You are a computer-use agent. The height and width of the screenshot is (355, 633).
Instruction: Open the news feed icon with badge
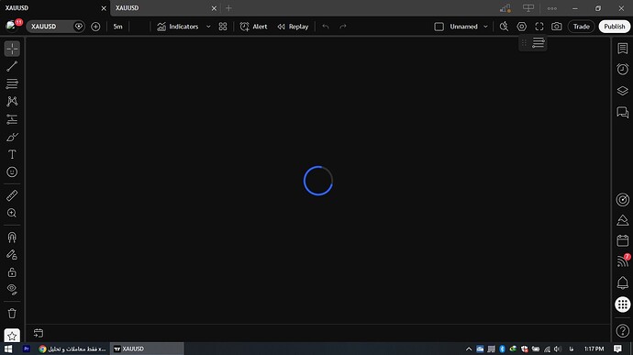[623, 261]
